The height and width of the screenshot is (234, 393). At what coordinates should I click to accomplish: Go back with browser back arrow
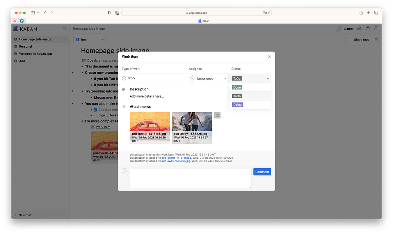point(45,13)
